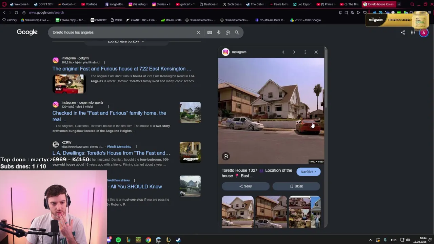Image resolution: width=434 pixels, height=244 pixels.
Task: Open options for KCRW result
Action: coord(136,147)
